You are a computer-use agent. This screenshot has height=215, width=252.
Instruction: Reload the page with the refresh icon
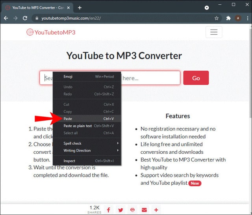(25, 18)
